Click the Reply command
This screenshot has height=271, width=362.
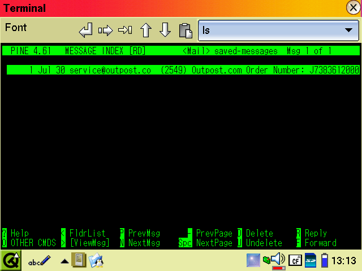click(x=316, y=233)
